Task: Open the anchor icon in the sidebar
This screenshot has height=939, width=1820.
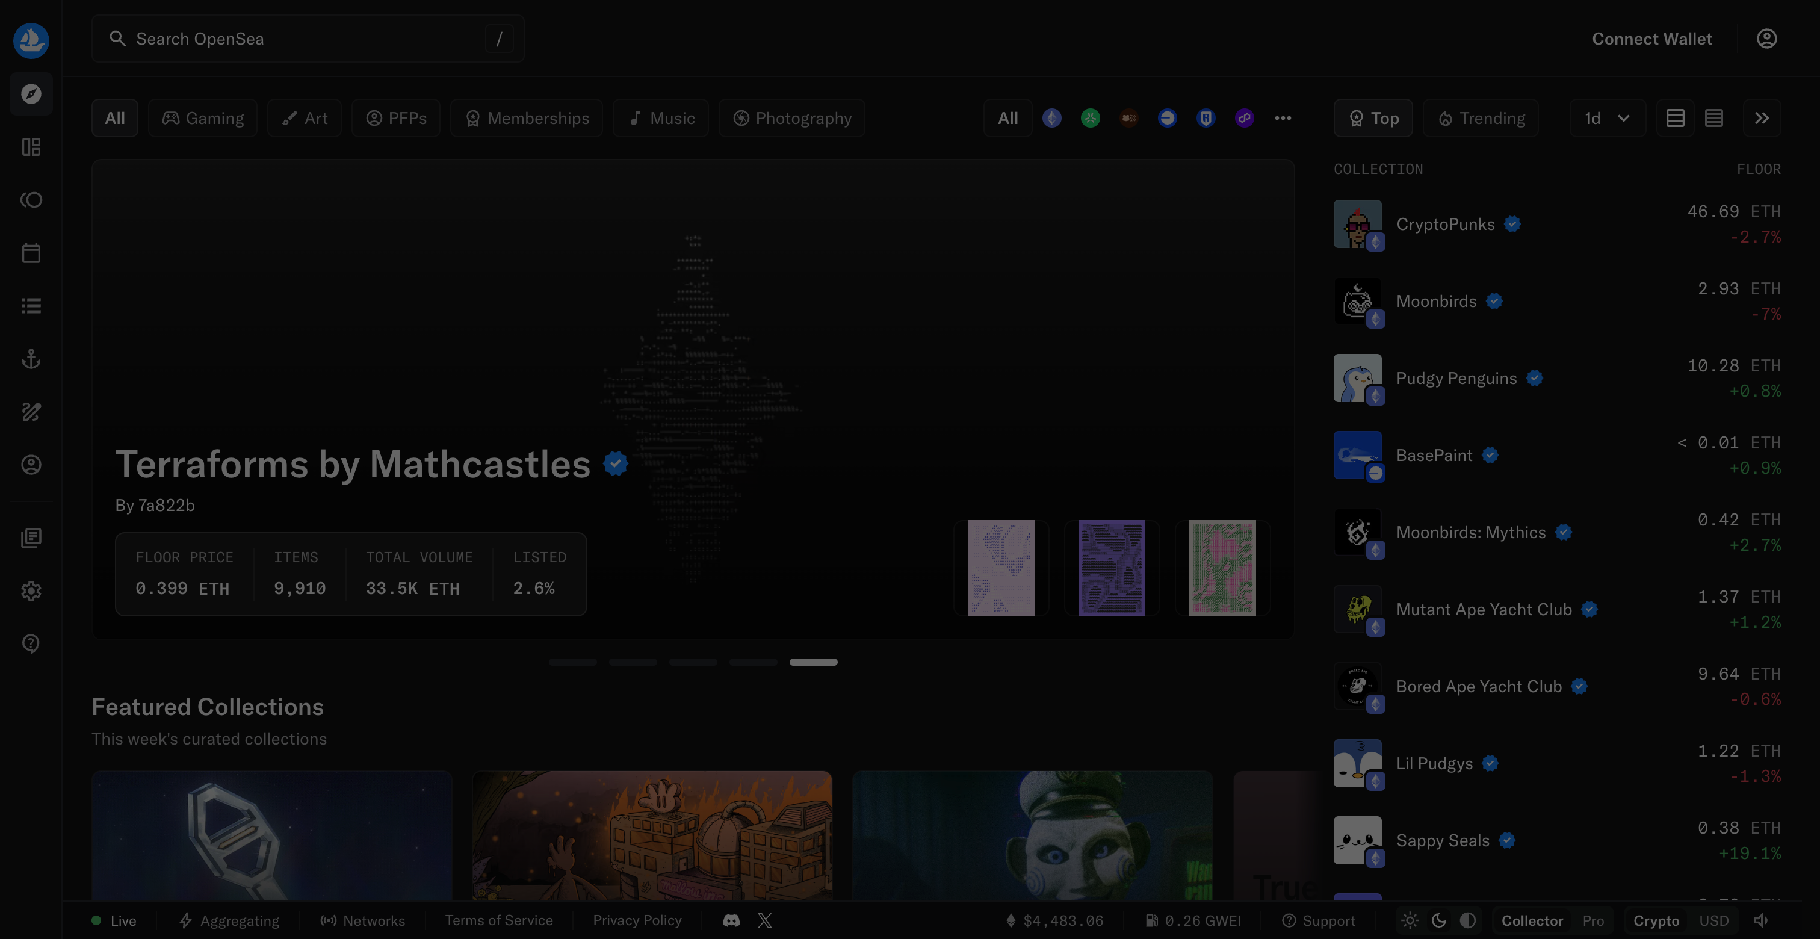Action: [x=31, y=359]
